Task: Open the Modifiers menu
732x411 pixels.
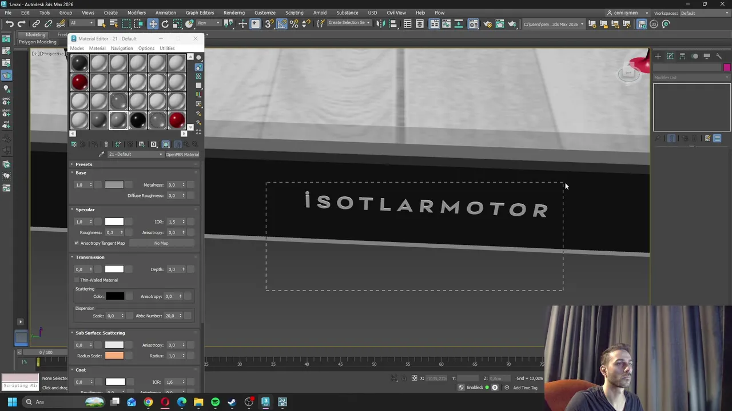Action: [x=136, y=13]
